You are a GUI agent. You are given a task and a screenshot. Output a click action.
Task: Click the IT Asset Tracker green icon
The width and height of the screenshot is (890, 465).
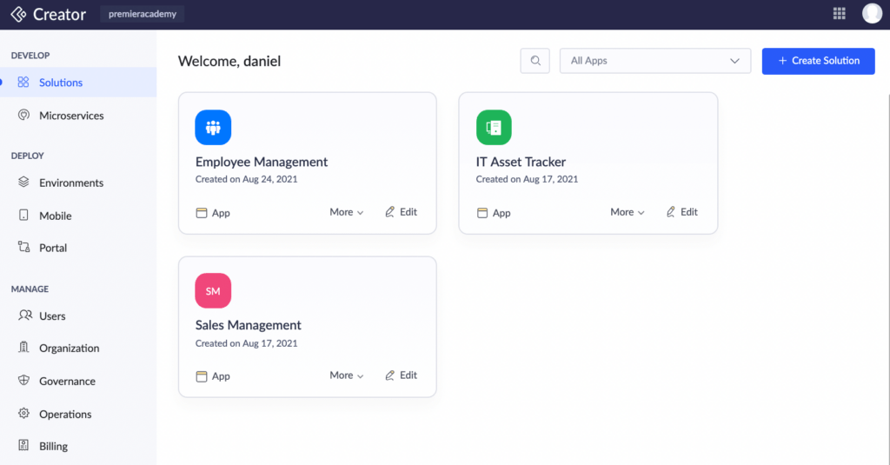pyautogui.click(x=494, y=128)
